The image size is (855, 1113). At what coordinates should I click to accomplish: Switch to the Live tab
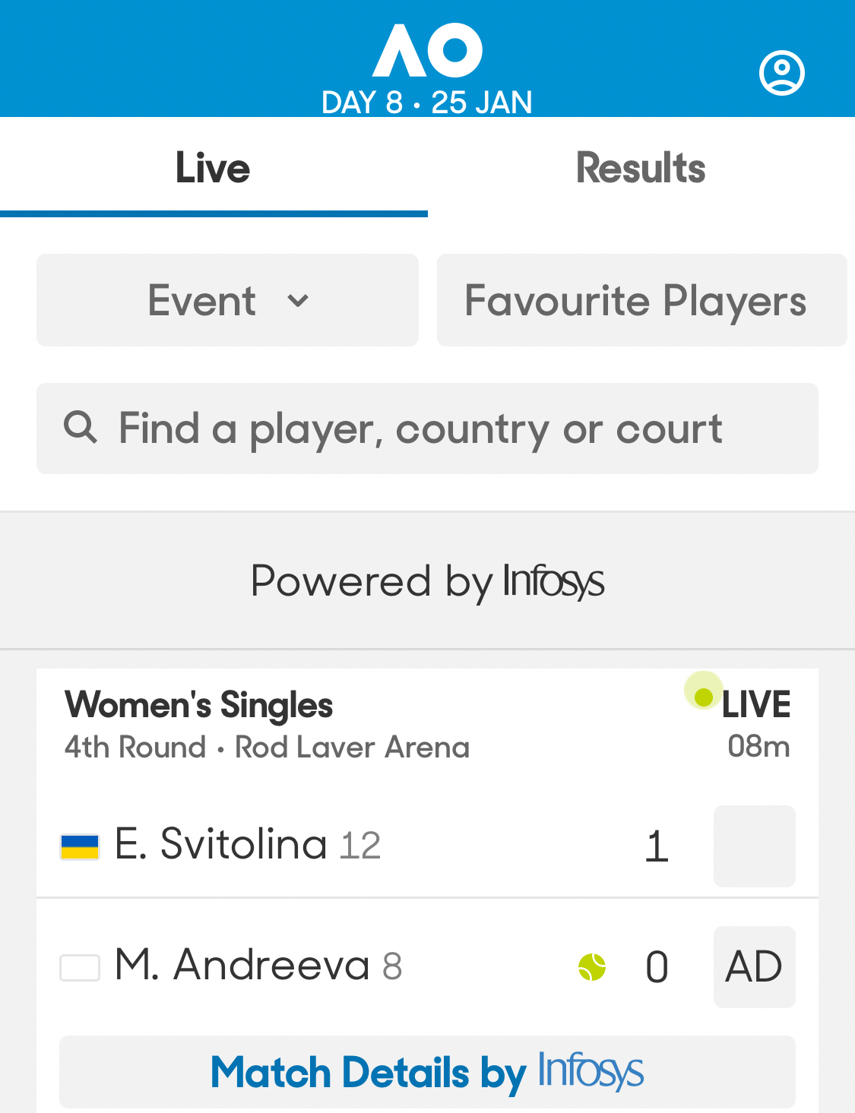pos(213,169)
